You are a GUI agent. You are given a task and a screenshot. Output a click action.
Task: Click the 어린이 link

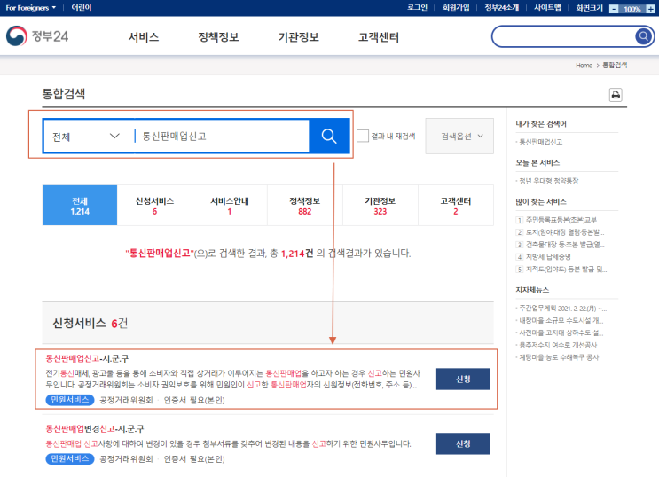(x=82, y=8)
